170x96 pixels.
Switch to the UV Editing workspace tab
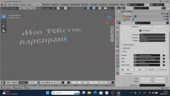click(64, 5)
